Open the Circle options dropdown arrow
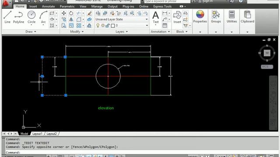This screenshot has height=157, width=280. (31, 25)
